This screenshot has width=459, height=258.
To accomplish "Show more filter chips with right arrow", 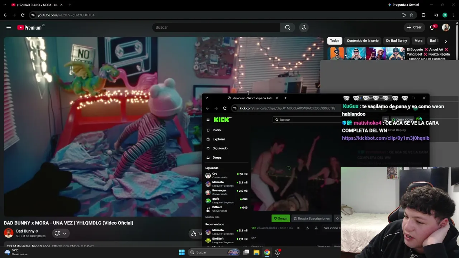I will 446,41.
